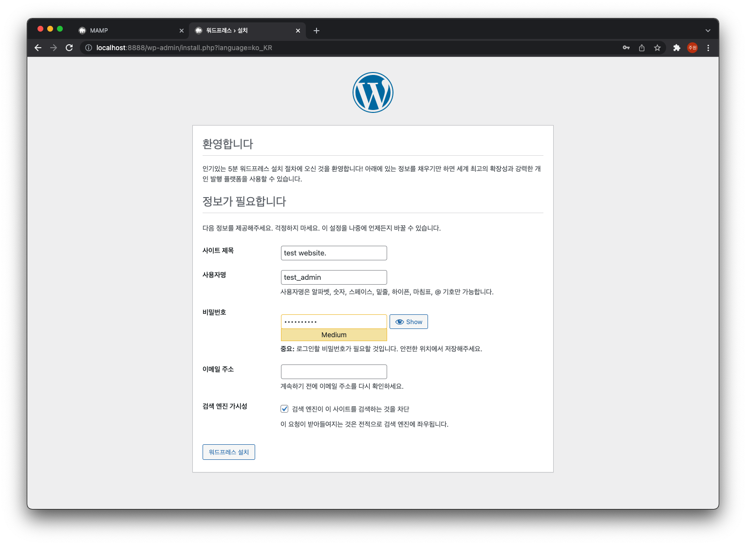Show the password with Show button
This screenshot has width=746, height=545.
409,322
